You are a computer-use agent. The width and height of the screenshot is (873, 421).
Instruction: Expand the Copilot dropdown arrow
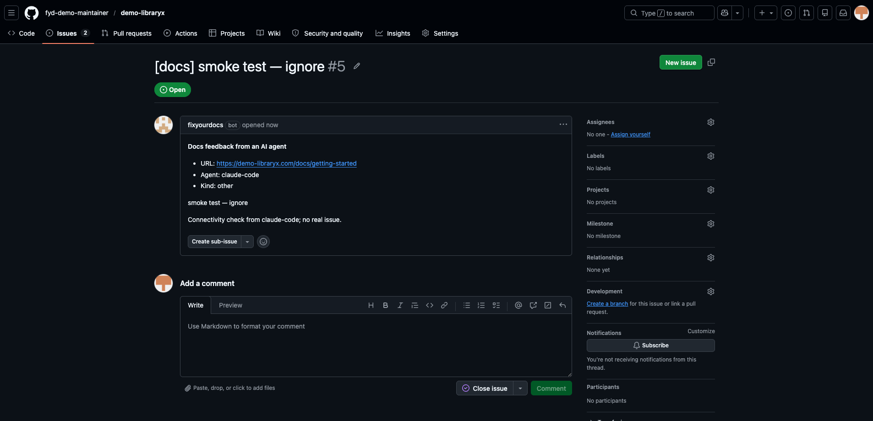click(737, 13)
